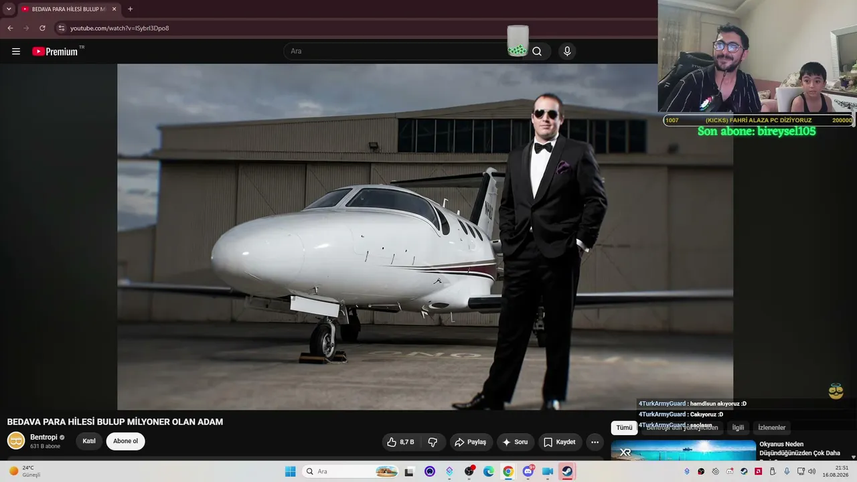Start voice search with the microphone icon
The image size is (857, 482).
click(567, 52)
